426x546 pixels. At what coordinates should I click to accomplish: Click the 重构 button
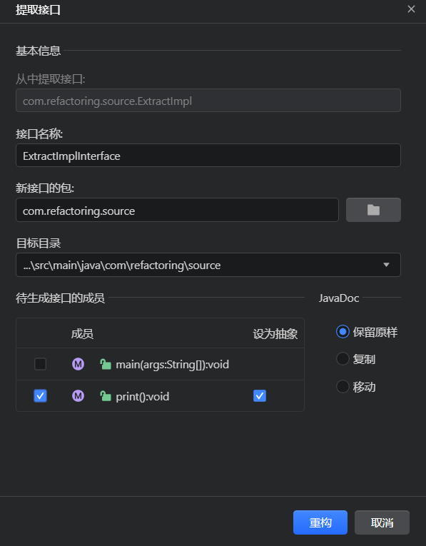pyautogui.click(x=320, y=522)
